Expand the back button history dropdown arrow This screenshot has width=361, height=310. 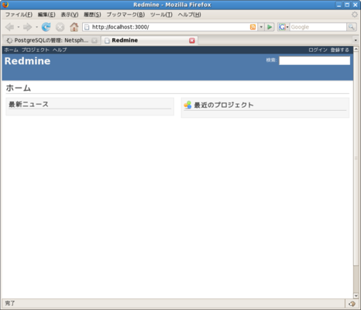coord(19,27)
